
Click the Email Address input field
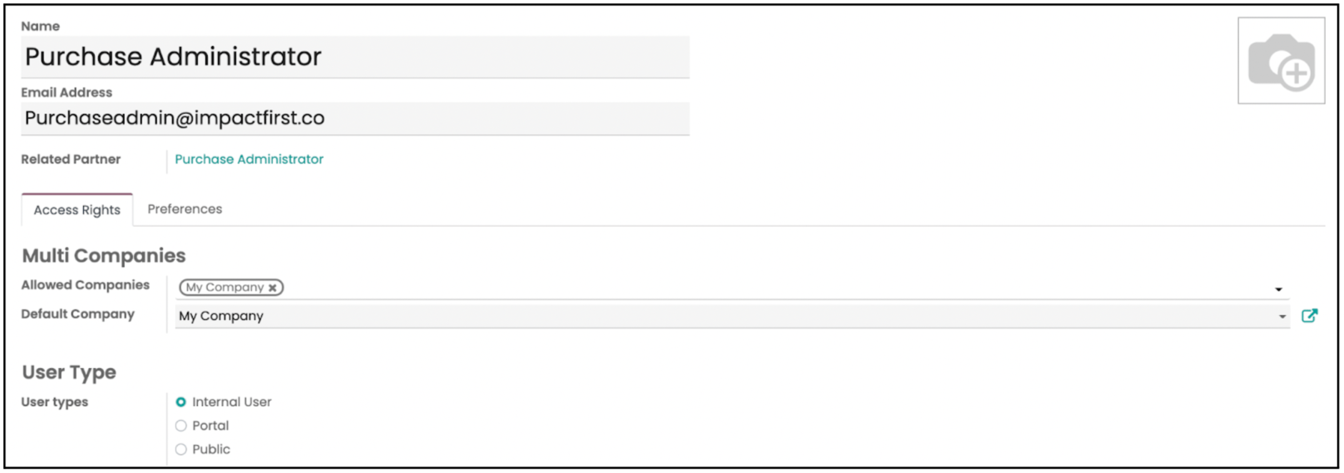pos(355,118)
